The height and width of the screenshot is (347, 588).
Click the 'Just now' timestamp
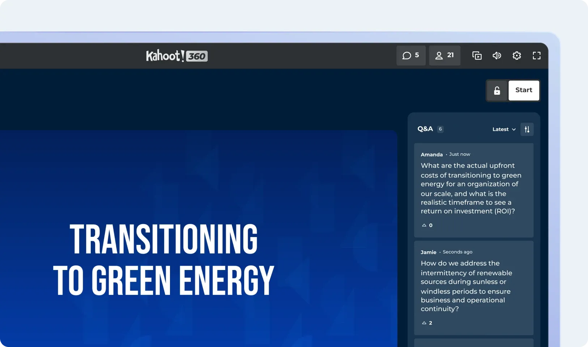[460, 154]
